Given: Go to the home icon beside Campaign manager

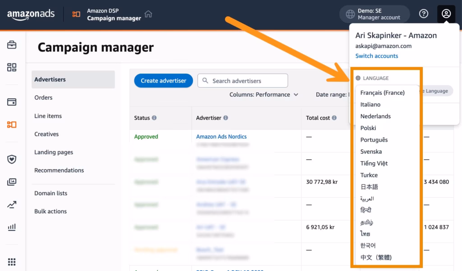Looking at the screenshot, I should pyautogui.click(x=148, y=14).
